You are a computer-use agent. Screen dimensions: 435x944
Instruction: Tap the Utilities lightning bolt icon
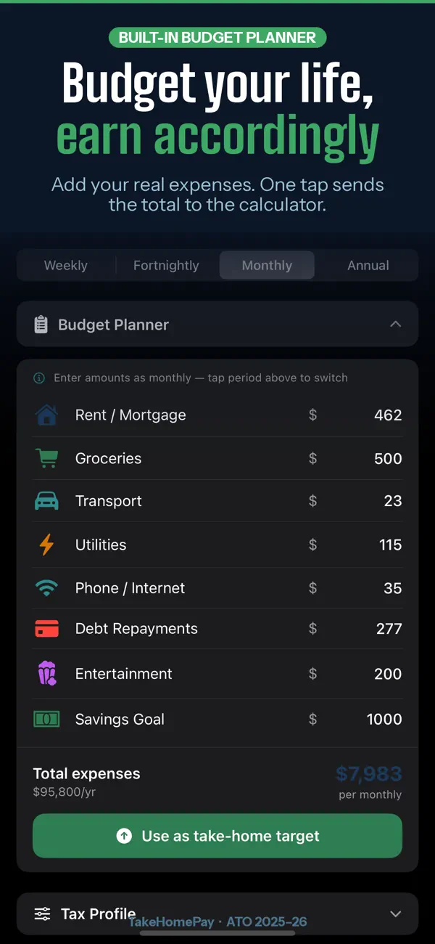click(x=46, y=545)
